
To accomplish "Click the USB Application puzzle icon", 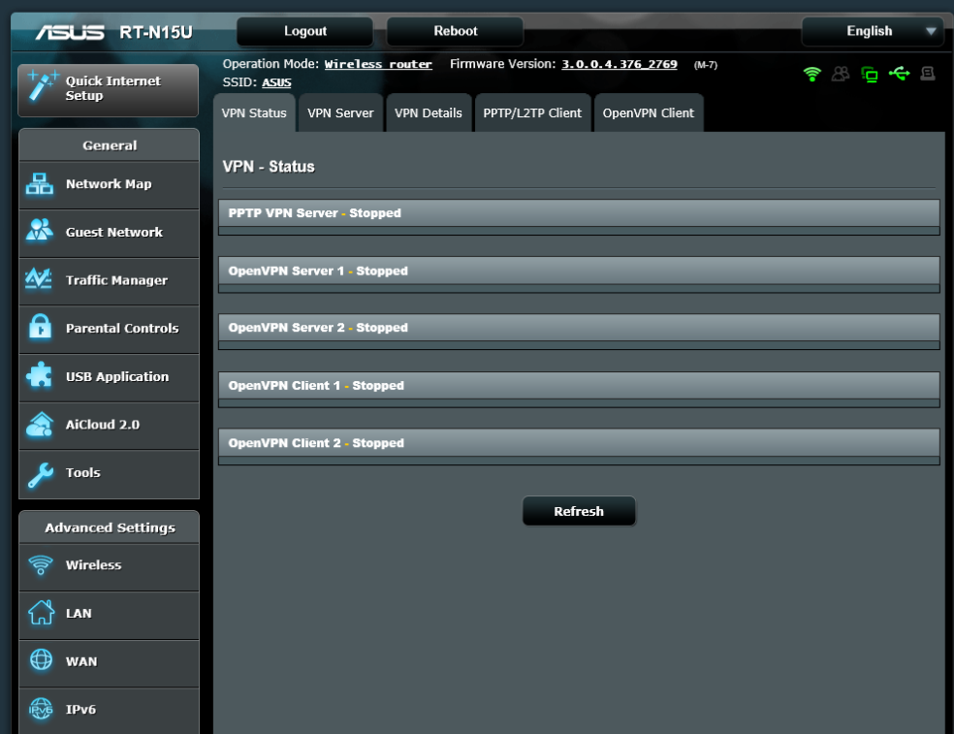I will click(x=40, y=375).
